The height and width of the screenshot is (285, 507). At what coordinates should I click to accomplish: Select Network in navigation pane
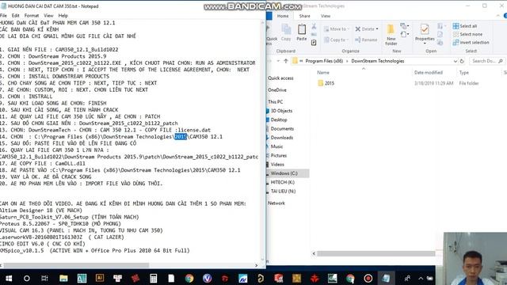click(x=276, y=203)
